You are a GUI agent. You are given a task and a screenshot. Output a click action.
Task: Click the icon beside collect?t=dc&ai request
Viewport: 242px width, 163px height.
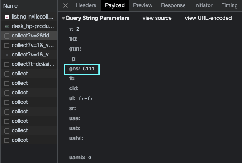pos(7,65)
